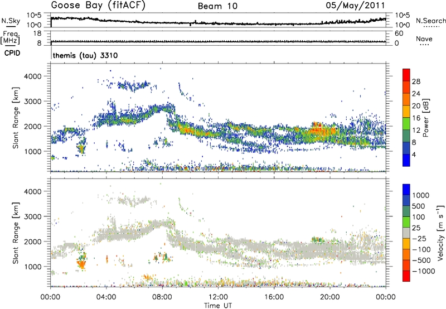Select the '24' tick on Power colorbar
The image size is (446, 309).
[416, 94]
